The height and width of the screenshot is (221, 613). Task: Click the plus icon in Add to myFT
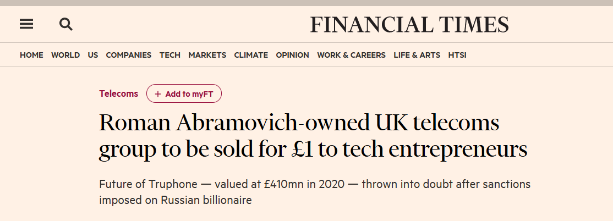coord(158,94)
